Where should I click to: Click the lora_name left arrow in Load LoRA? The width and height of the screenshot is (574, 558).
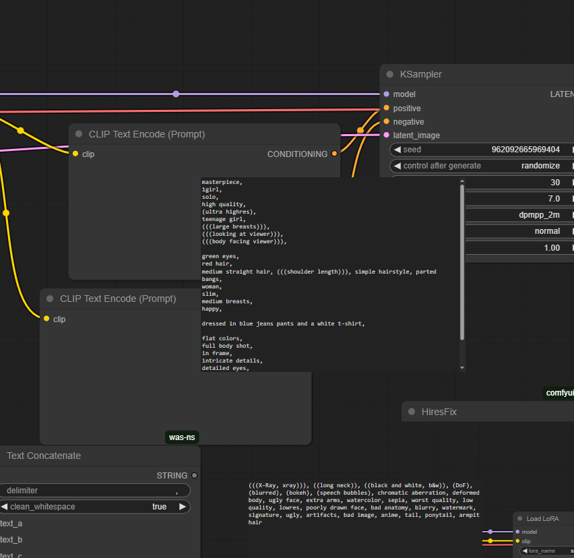[525, 551]
